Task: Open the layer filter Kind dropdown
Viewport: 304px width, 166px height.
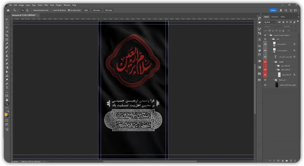Action: (270, 22)
